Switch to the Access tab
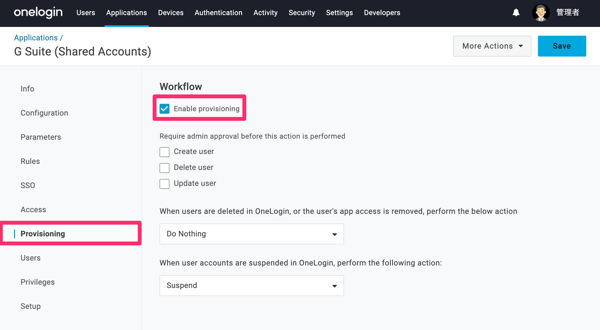 click(34, 209)
